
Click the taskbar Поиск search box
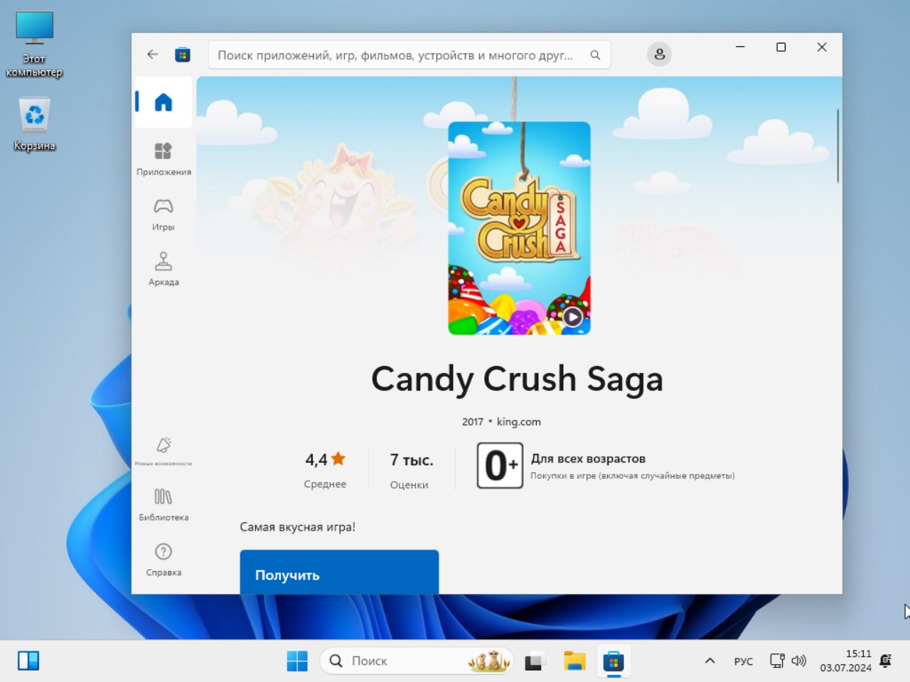(x=417, y=661)
